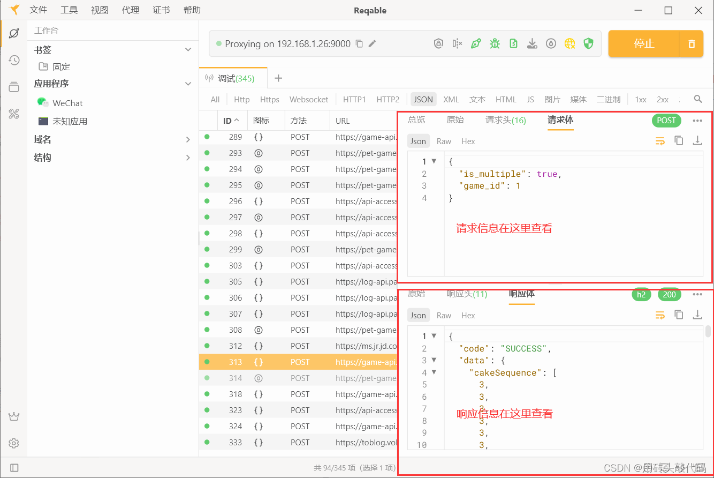Open the gateway download-tray icon
The image size is (714, 478).
(532, 43)
